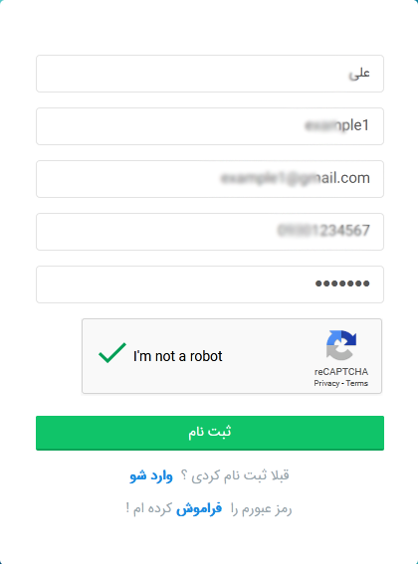The width and height of the screenshot is (418, 564).
Task: Click the کرده ام text beside forgot link
Action: (x=152, y=509)
